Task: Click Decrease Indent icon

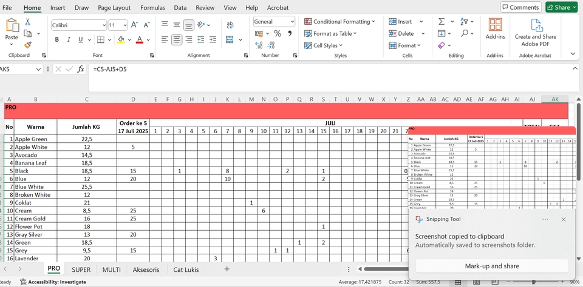Action: (x=201, y=40)
